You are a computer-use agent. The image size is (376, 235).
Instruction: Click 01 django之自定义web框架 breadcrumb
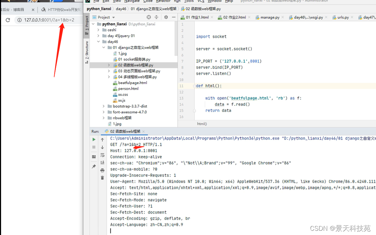click(154, 9)
